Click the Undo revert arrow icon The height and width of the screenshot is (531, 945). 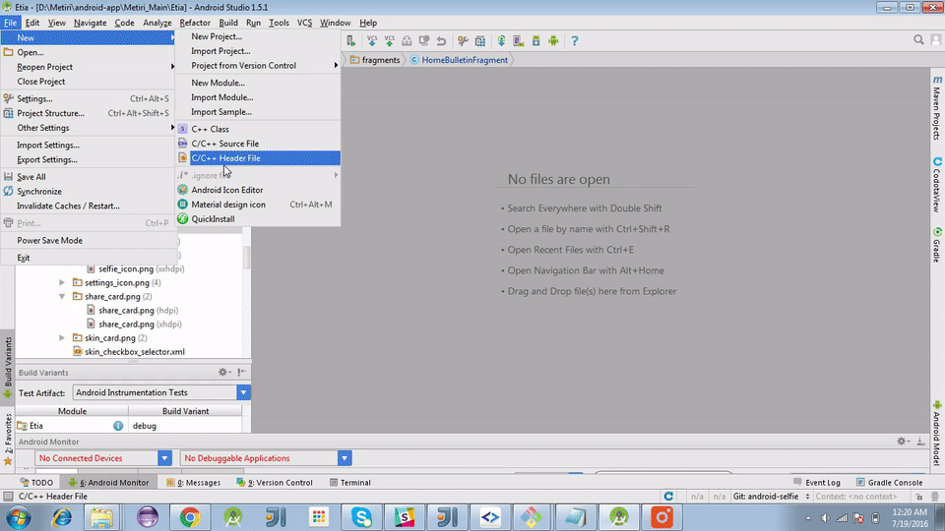[x=441, y=41]
